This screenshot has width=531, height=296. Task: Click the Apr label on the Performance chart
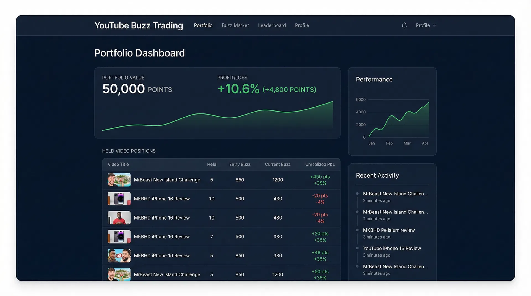point(425,143)
